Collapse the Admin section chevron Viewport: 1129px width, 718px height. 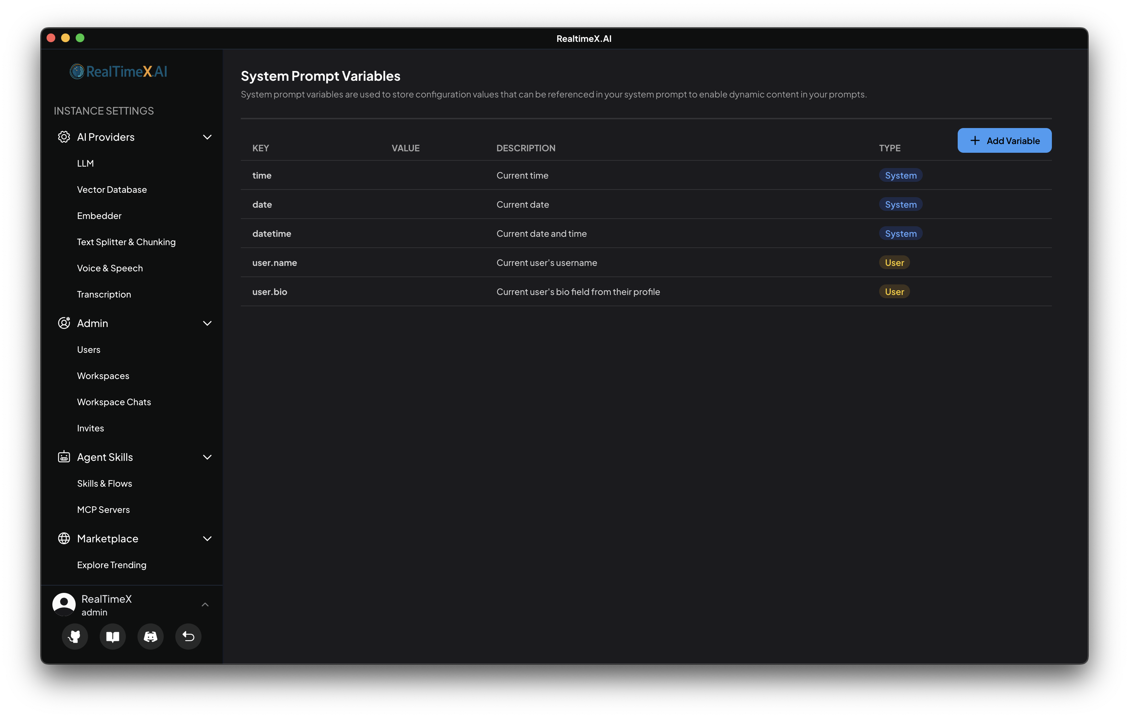[x=207, y=323]
